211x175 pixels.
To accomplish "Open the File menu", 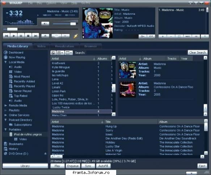I will pyautogui.click(x=30, y=3).
